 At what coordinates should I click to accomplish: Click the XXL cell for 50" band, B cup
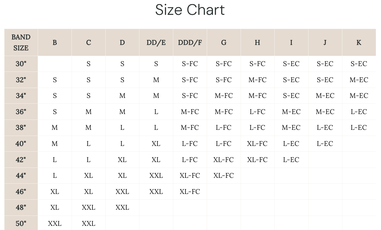coord(55,224)
